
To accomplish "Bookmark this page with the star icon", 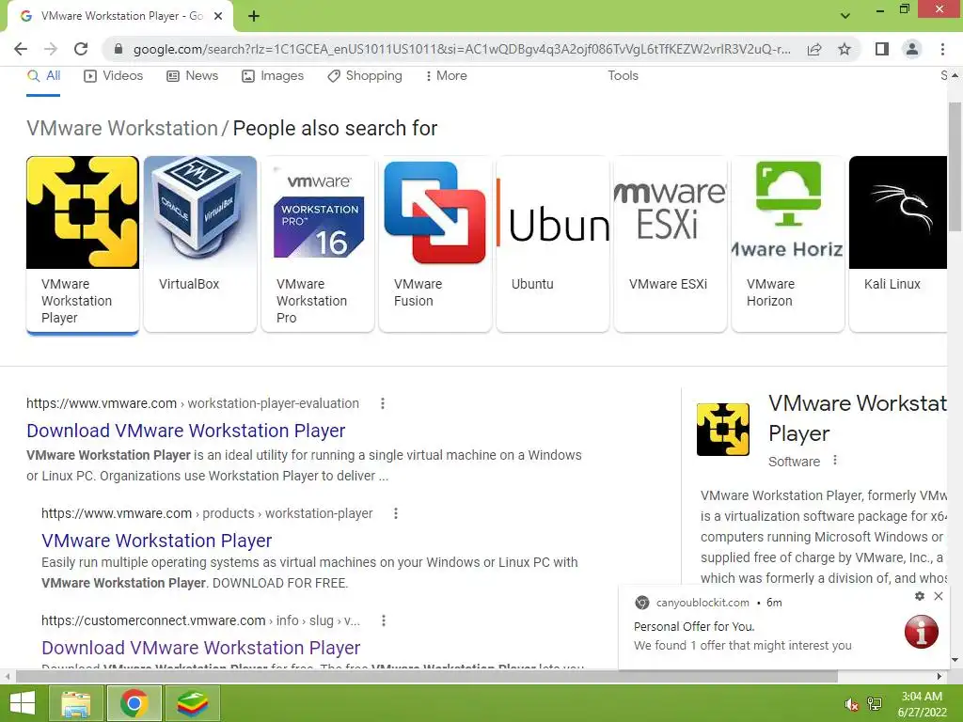I will pyautogui.click(x=845, y=49).
